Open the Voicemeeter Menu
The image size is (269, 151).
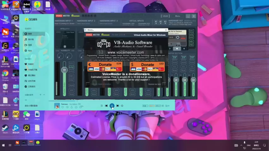tap(178, 16)
